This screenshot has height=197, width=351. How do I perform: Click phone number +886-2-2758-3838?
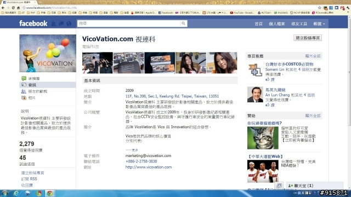tap(141, 161)
